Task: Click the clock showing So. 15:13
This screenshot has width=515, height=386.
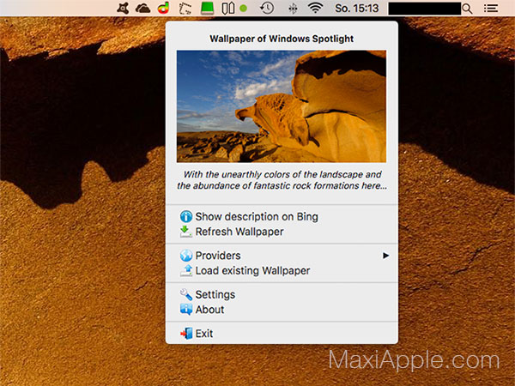Action: pos(357,9)
